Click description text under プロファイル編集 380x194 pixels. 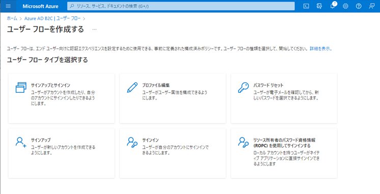(175, 95)
